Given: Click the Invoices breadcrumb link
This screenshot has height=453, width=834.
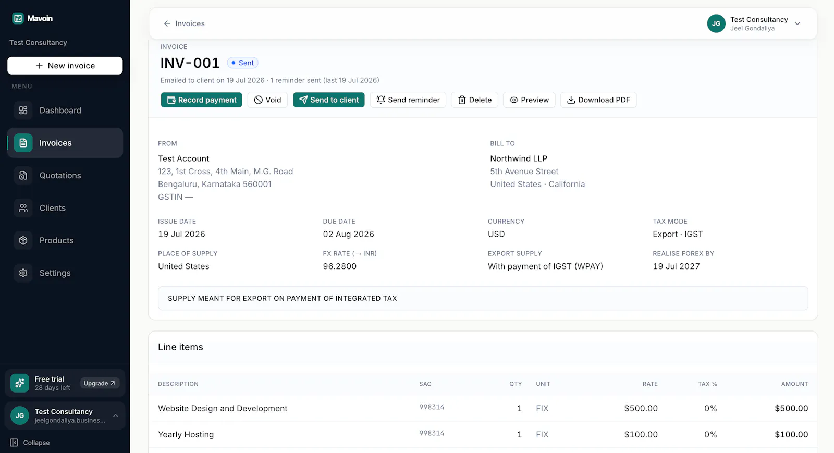Looking at the screenshot, I should point(190,23).
